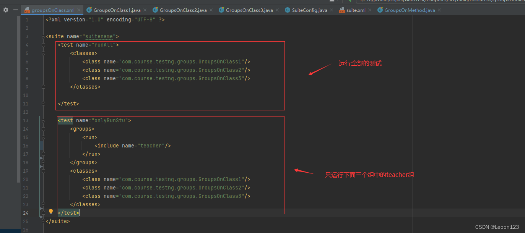Collapse the run fold on line 15

click(x=43, y=138)
